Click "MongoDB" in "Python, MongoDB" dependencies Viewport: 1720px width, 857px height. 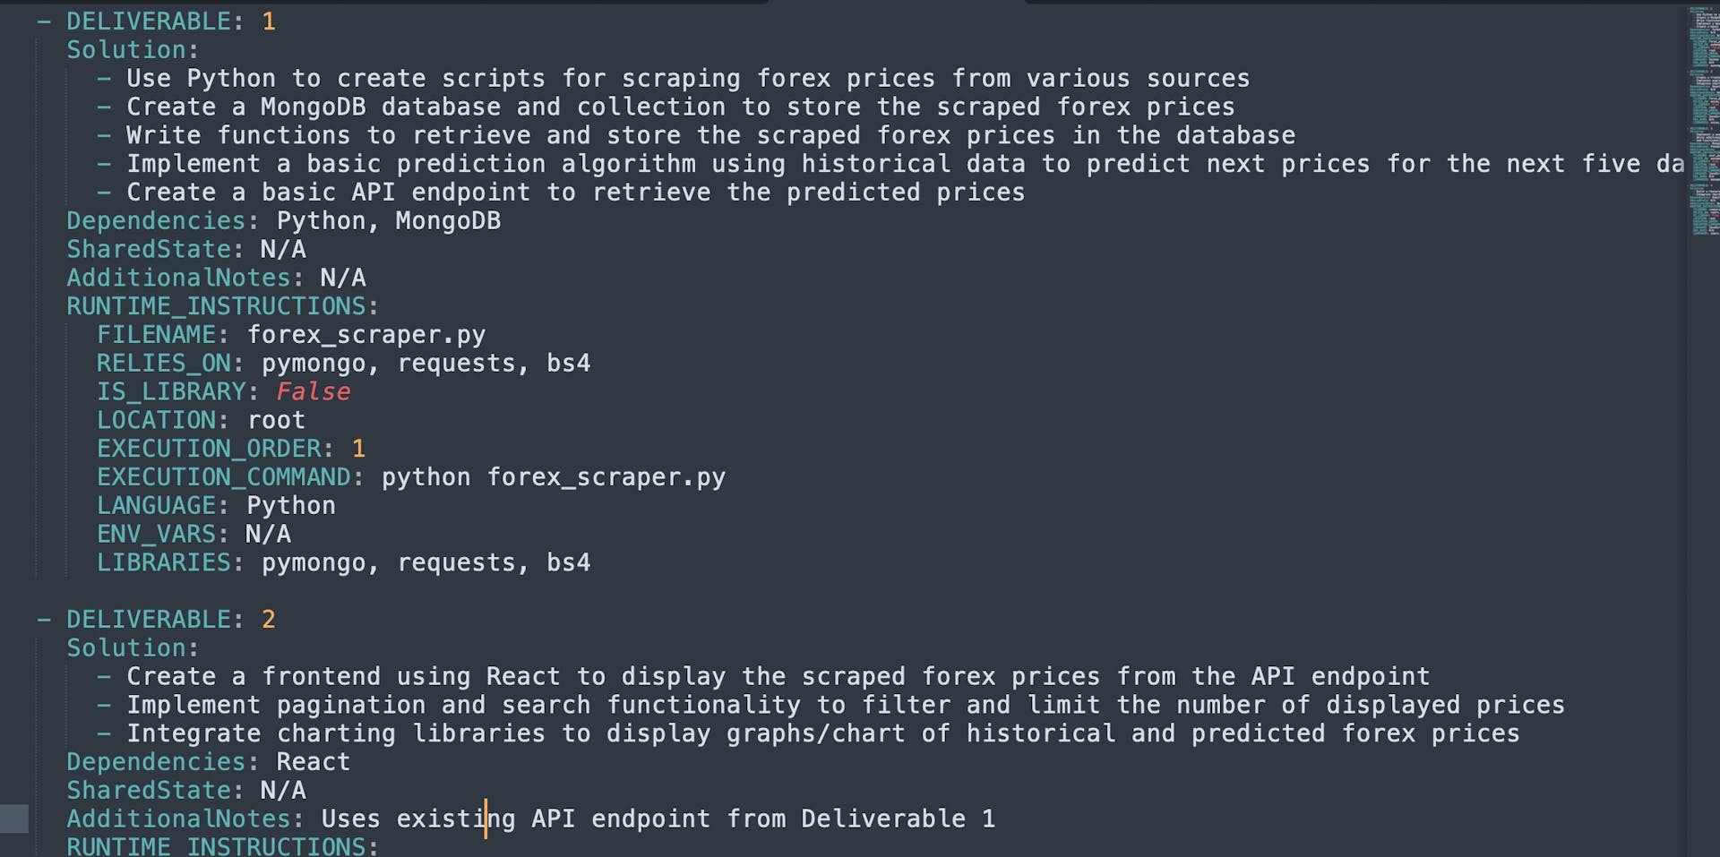(x=448, y=221)
